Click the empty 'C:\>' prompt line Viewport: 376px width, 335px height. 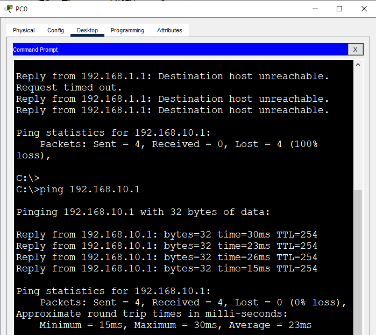[28, 178]
